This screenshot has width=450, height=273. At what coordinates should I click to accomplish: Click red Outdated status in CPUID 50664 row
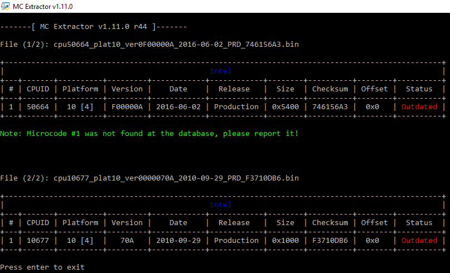(x=419, y=107)
